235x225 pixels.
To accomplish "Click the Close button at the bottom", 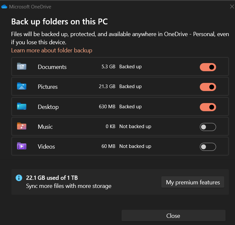I will (x=173, y=216).
